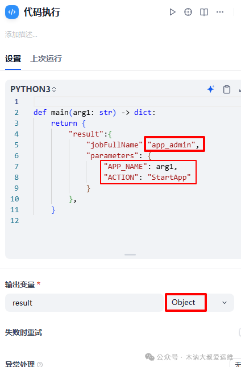Switch to the 上次运行 tab
This screenshot has width=241, height=367.
click(x=46, y=59)
